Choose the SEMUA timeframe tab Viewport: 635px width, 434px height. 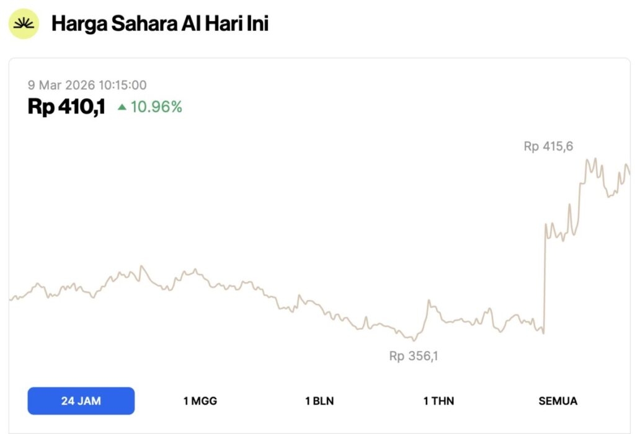coord(557,401)
